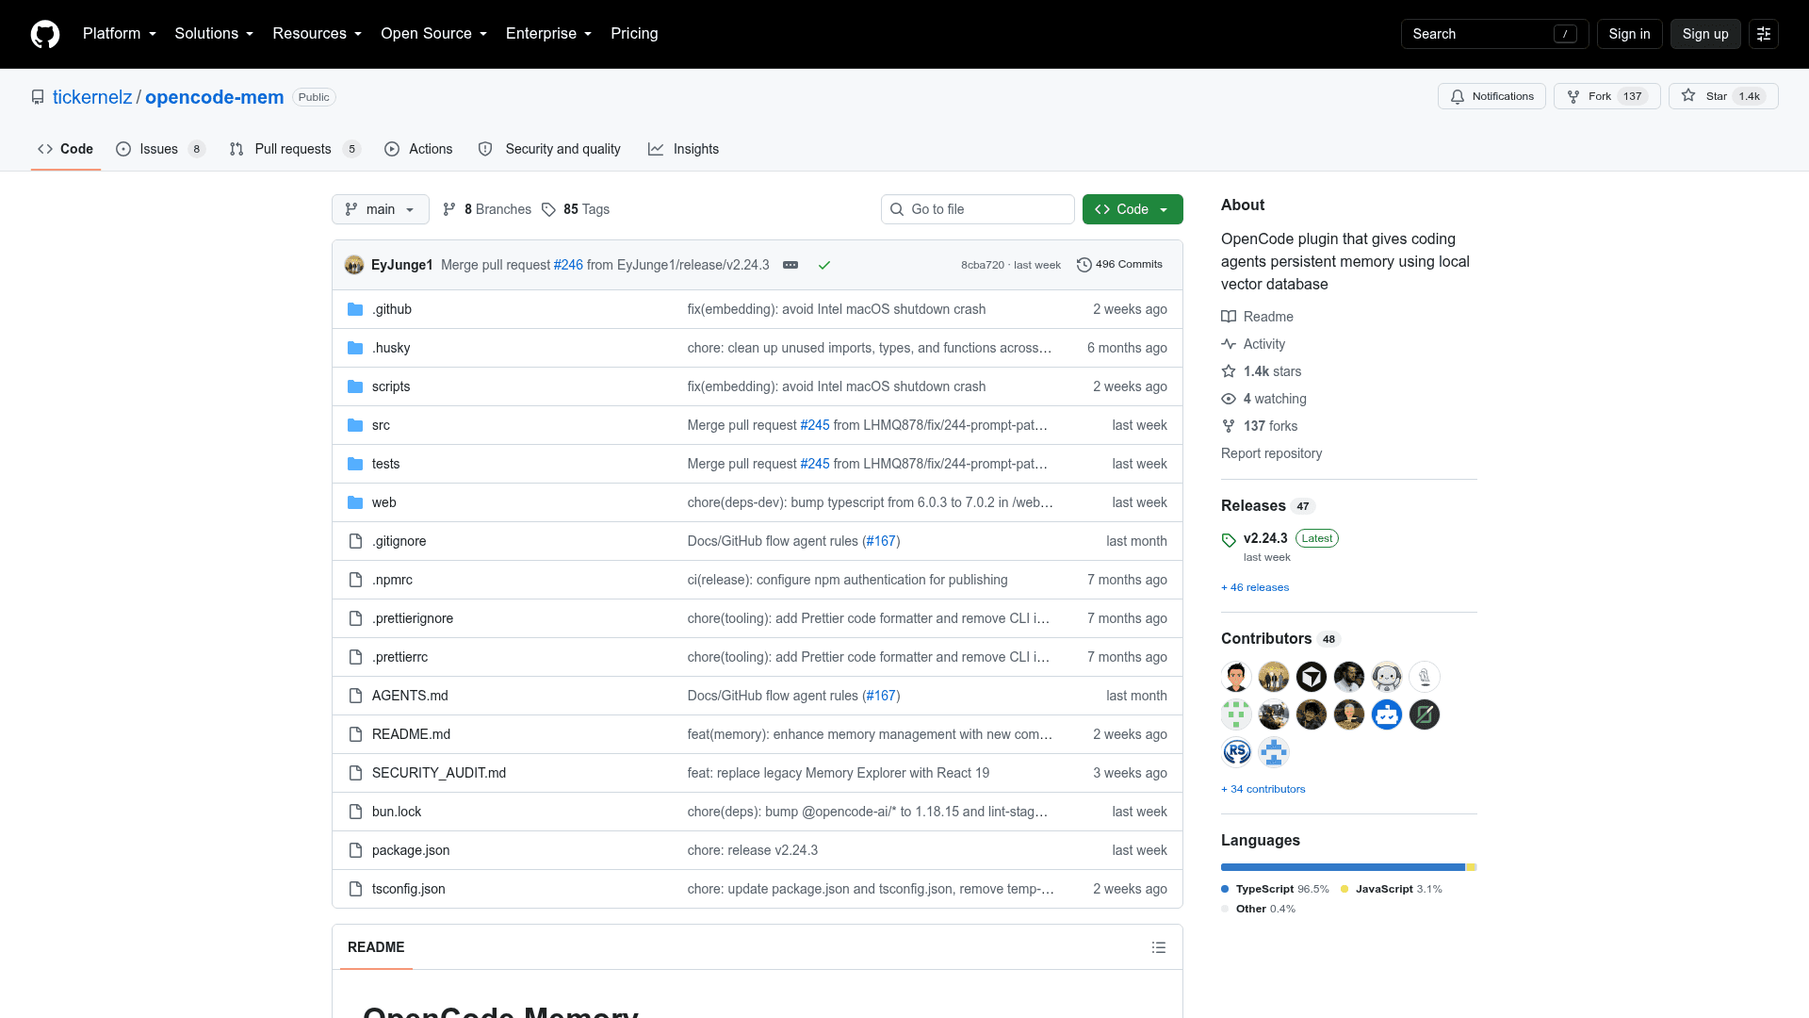1809x1018 pixels.
Task: Click the scripts folder icon
Action: tap(355, 386)
